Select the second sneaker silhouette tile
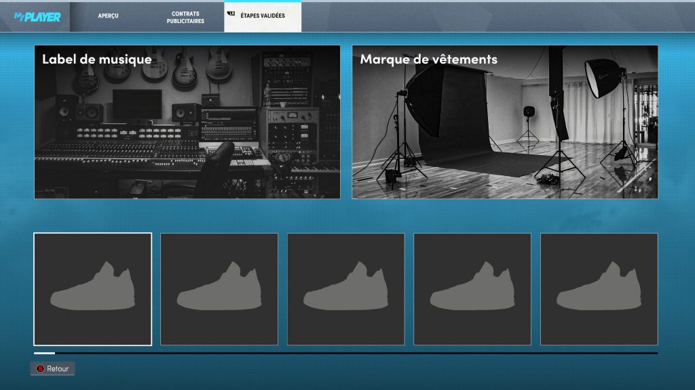This screenshot has width=695, height=390. 219,289
